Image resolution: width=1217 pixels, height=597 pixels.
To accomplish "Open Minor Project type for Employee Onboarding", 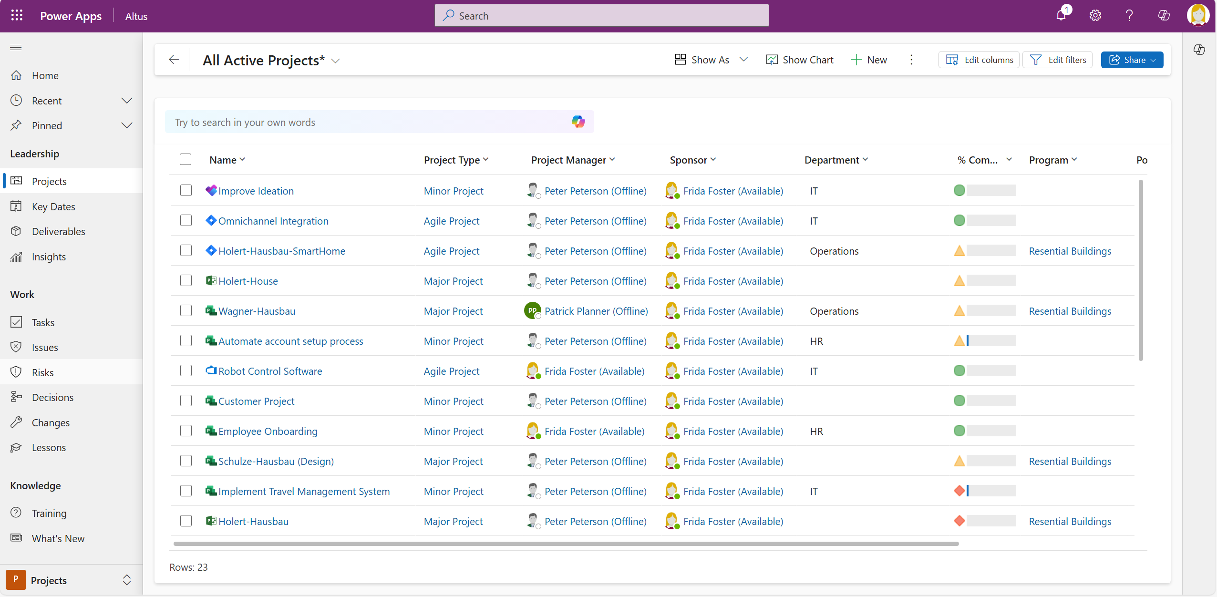I will 454,431.
